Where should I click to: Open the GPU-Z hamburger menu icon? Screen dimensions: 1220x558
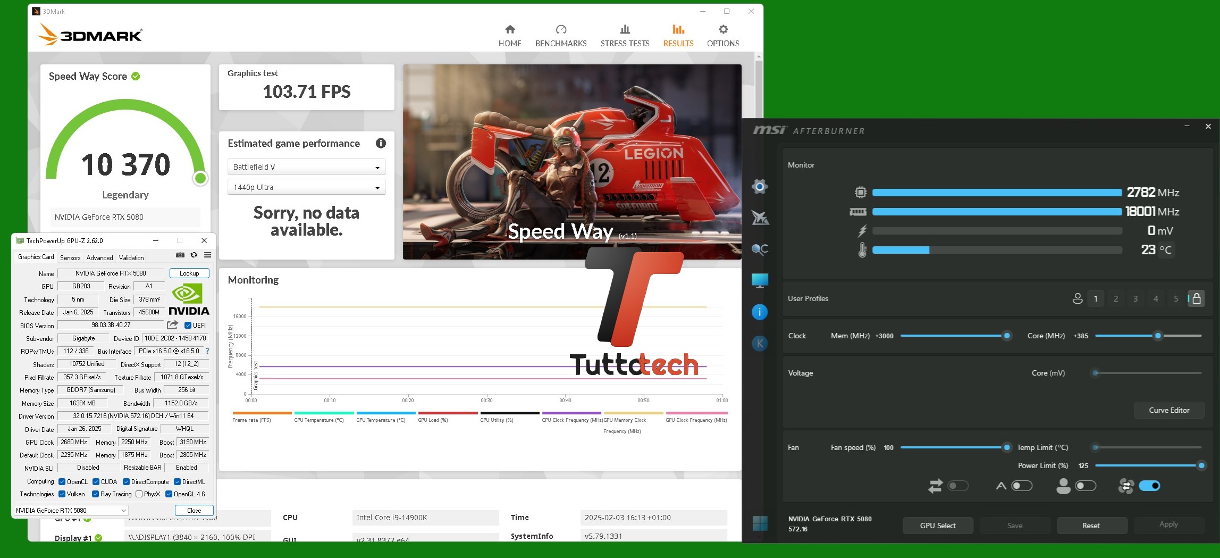(x=208, y=255)
